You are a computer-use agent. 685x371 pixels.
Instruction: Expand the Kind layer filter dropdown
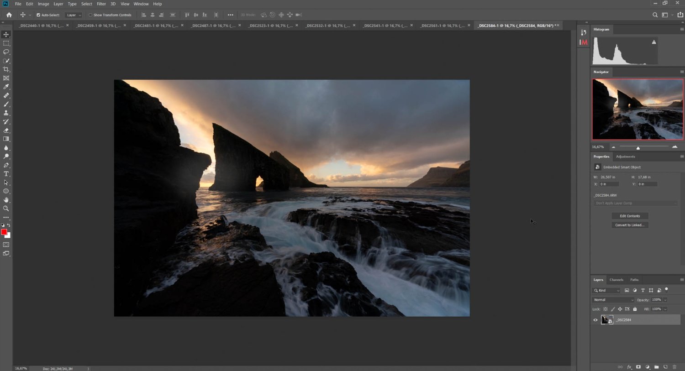click(607, 290)
